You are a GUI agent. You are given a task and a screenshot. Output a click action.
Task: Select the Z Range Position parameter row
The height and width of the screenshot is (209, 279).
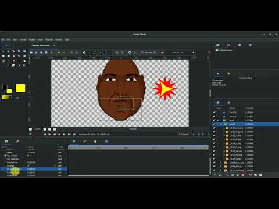click(x=34, y=169)
